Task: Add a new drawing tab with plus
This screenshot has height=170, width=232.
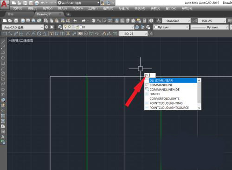Action: tap(68, 14)
